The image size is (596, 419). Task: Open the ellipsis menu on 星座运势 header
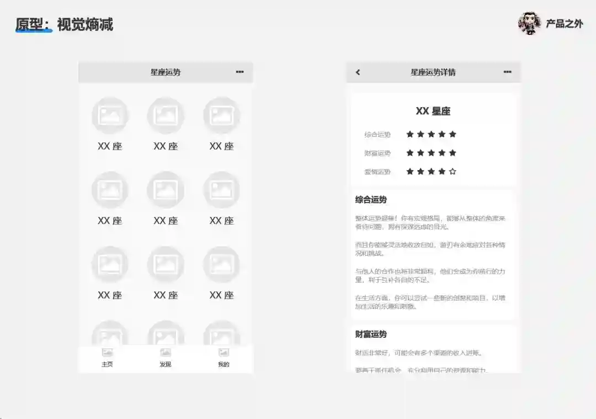coord(240,71)
